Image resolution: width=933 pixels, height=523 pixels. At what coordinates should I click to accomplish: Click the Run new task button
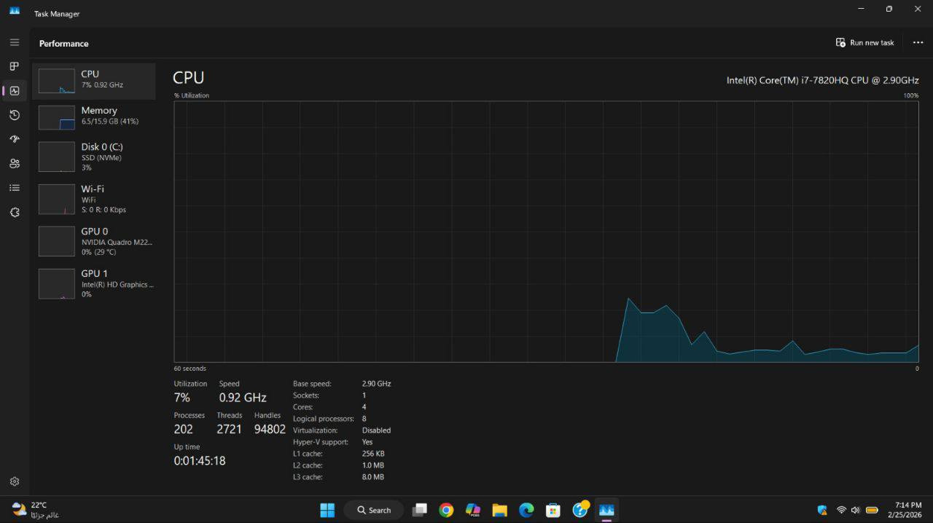pyautogui.click(x=864, y=43)
